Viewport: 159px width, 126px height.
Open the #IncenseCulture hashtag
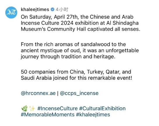click(x=57, y=108)
